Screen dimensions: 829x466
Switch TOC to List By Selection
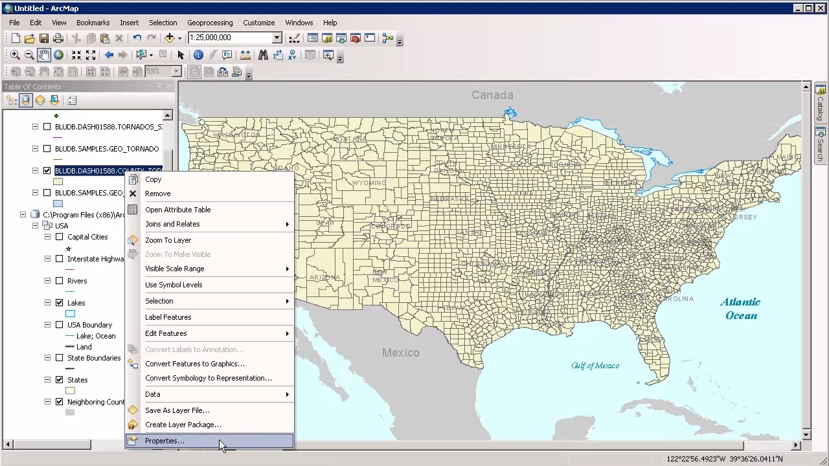pos(54,100)
